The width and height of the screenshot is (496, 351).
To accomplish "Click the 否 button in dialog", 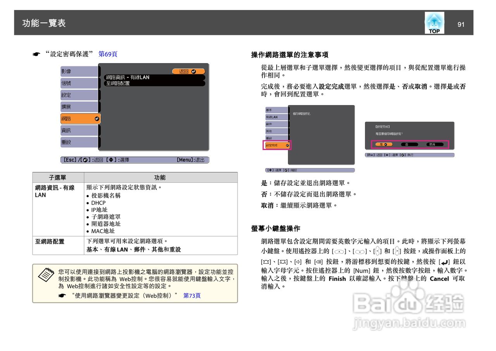I will click(x=409, y=144).
